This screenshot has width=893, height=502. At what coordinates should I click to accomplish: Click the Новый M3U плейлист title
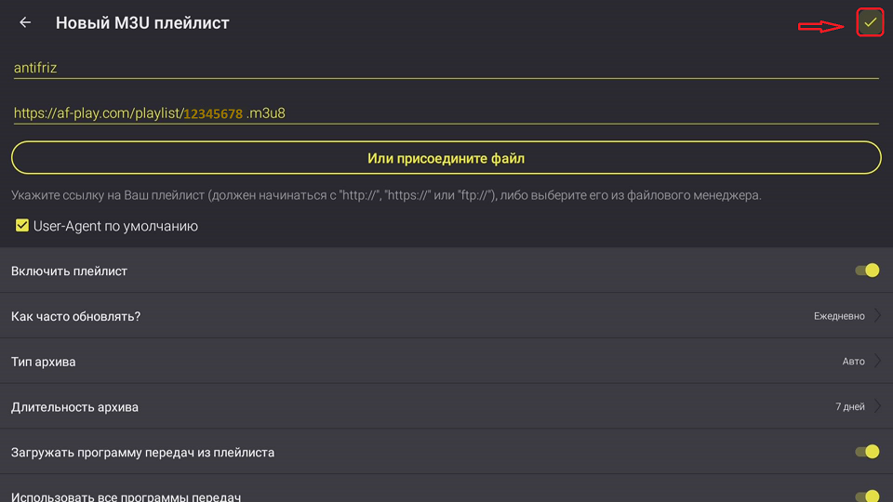142,22
